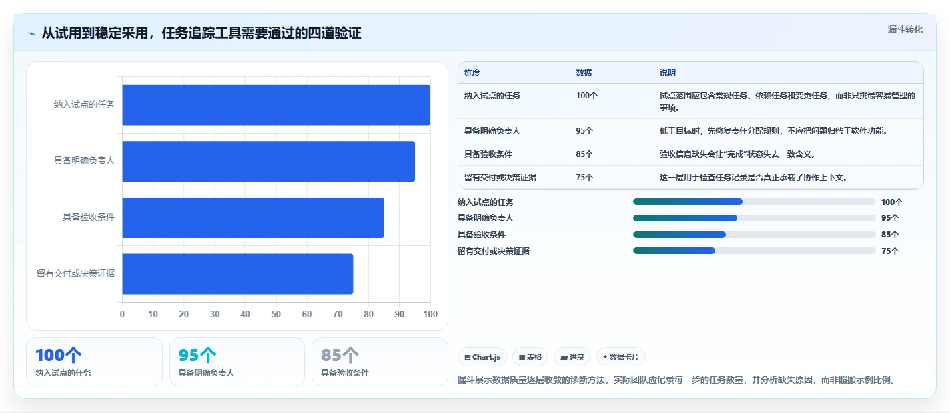This screenshot has height=413, width=950.
Task: Click the description starting 试点范围应包含
Action: 787,102
